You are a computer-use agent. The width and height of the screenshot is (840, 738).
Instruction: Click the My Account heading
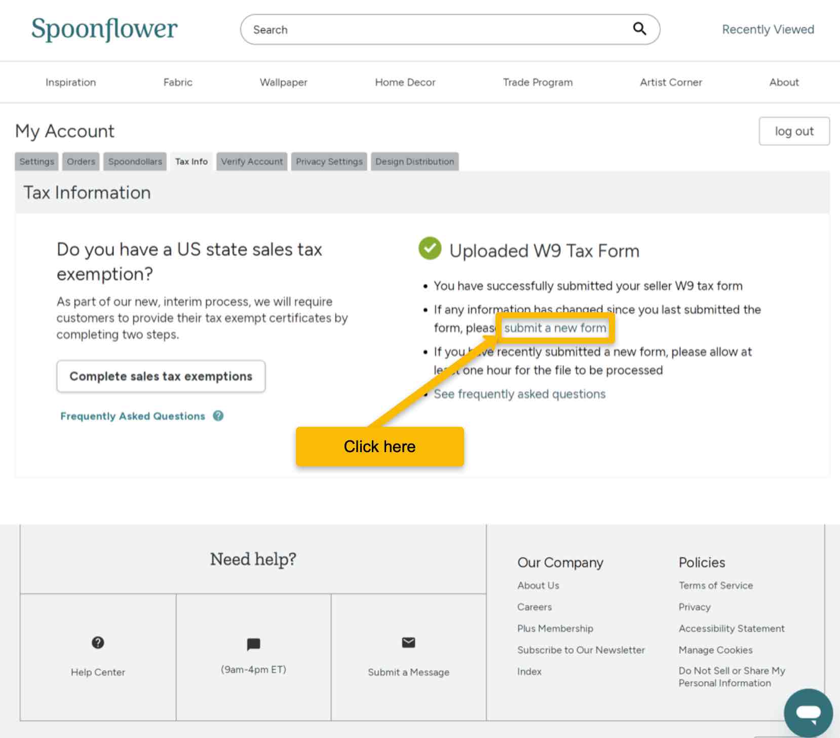point(65,131)
